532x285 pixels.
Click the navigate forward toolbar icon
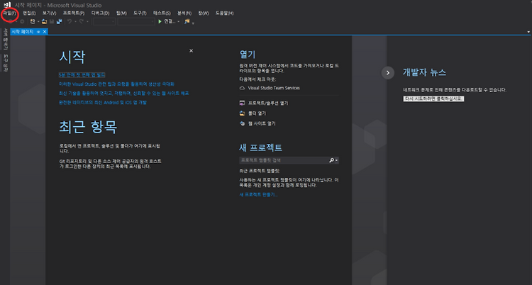(22, 21)
